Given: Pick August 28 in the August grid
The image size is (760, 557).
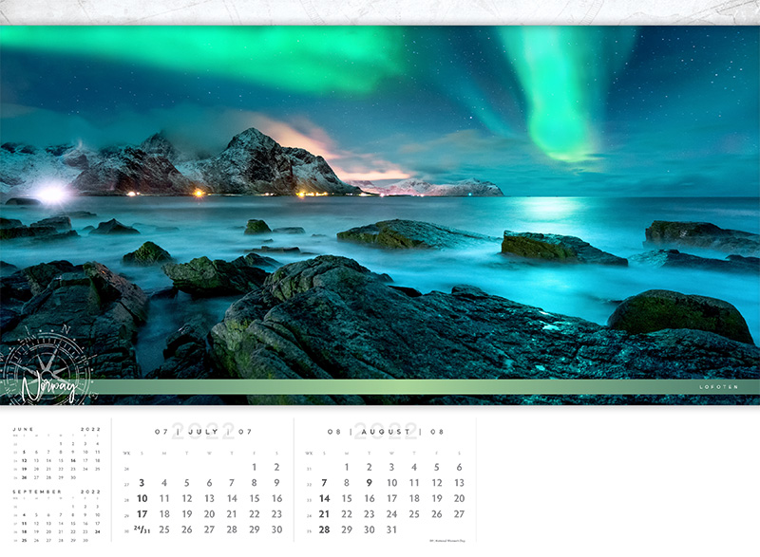Looking at the screenshot, I should pos(324,529).
